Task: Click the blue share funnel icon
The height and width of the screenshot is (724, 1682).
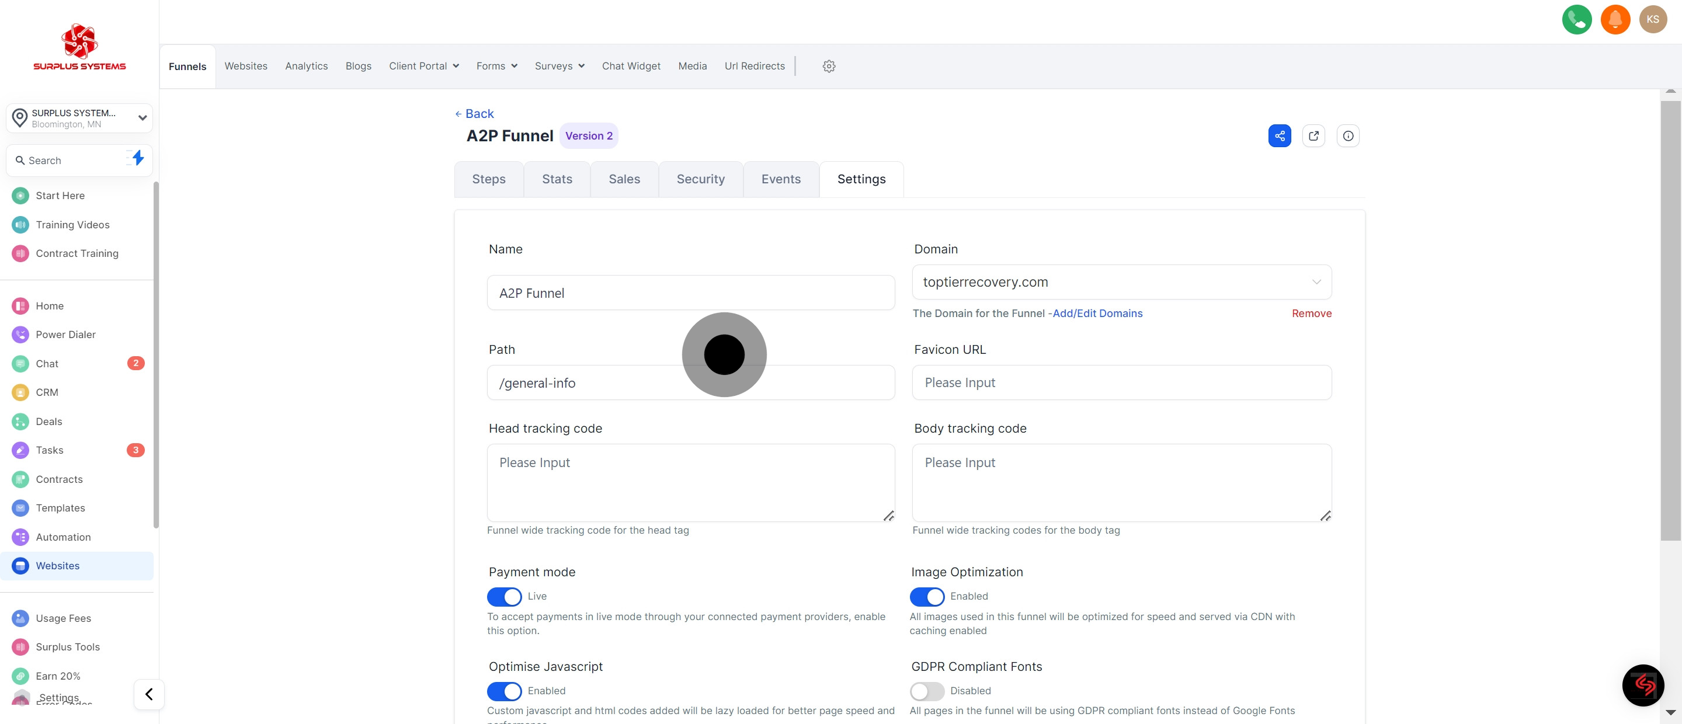Action: tap(1279, 136)
